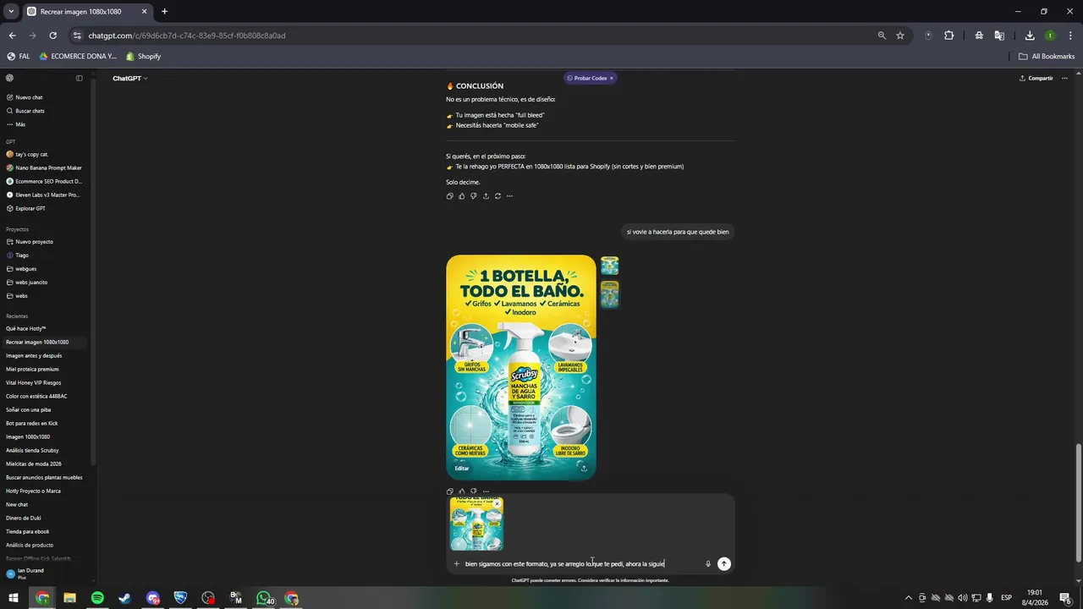The width and height of the screenshot is (1083, 609).
Task: Open WhatsApp from the taskbar
Action: 264,598
